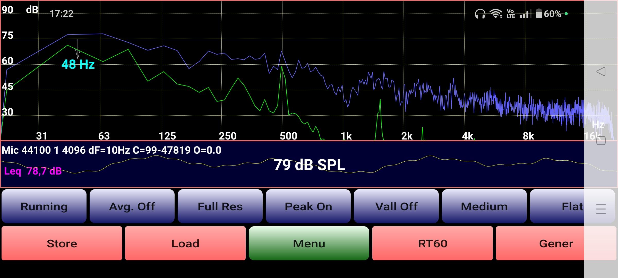
Task: Tap the Android back triangle icon
Action: (601, 72)
